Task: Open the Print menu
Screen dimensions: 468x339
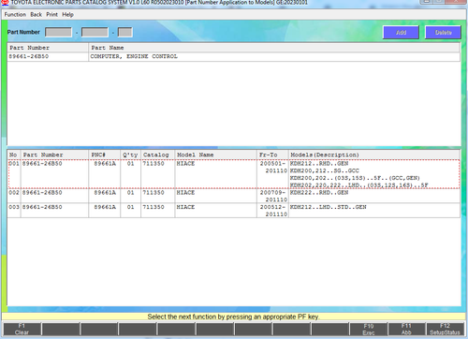Action: [x=51, y=14]
